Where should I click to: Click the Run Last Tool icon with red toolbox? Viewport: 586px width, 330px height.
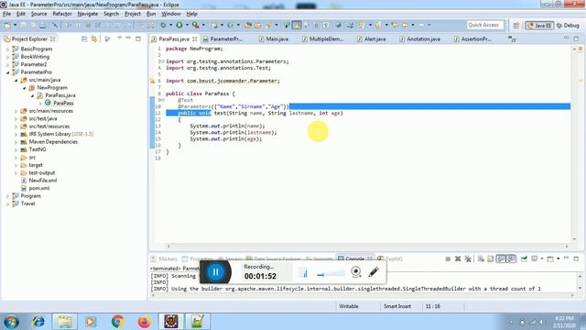pyautogui.click(x=195, y=25)
